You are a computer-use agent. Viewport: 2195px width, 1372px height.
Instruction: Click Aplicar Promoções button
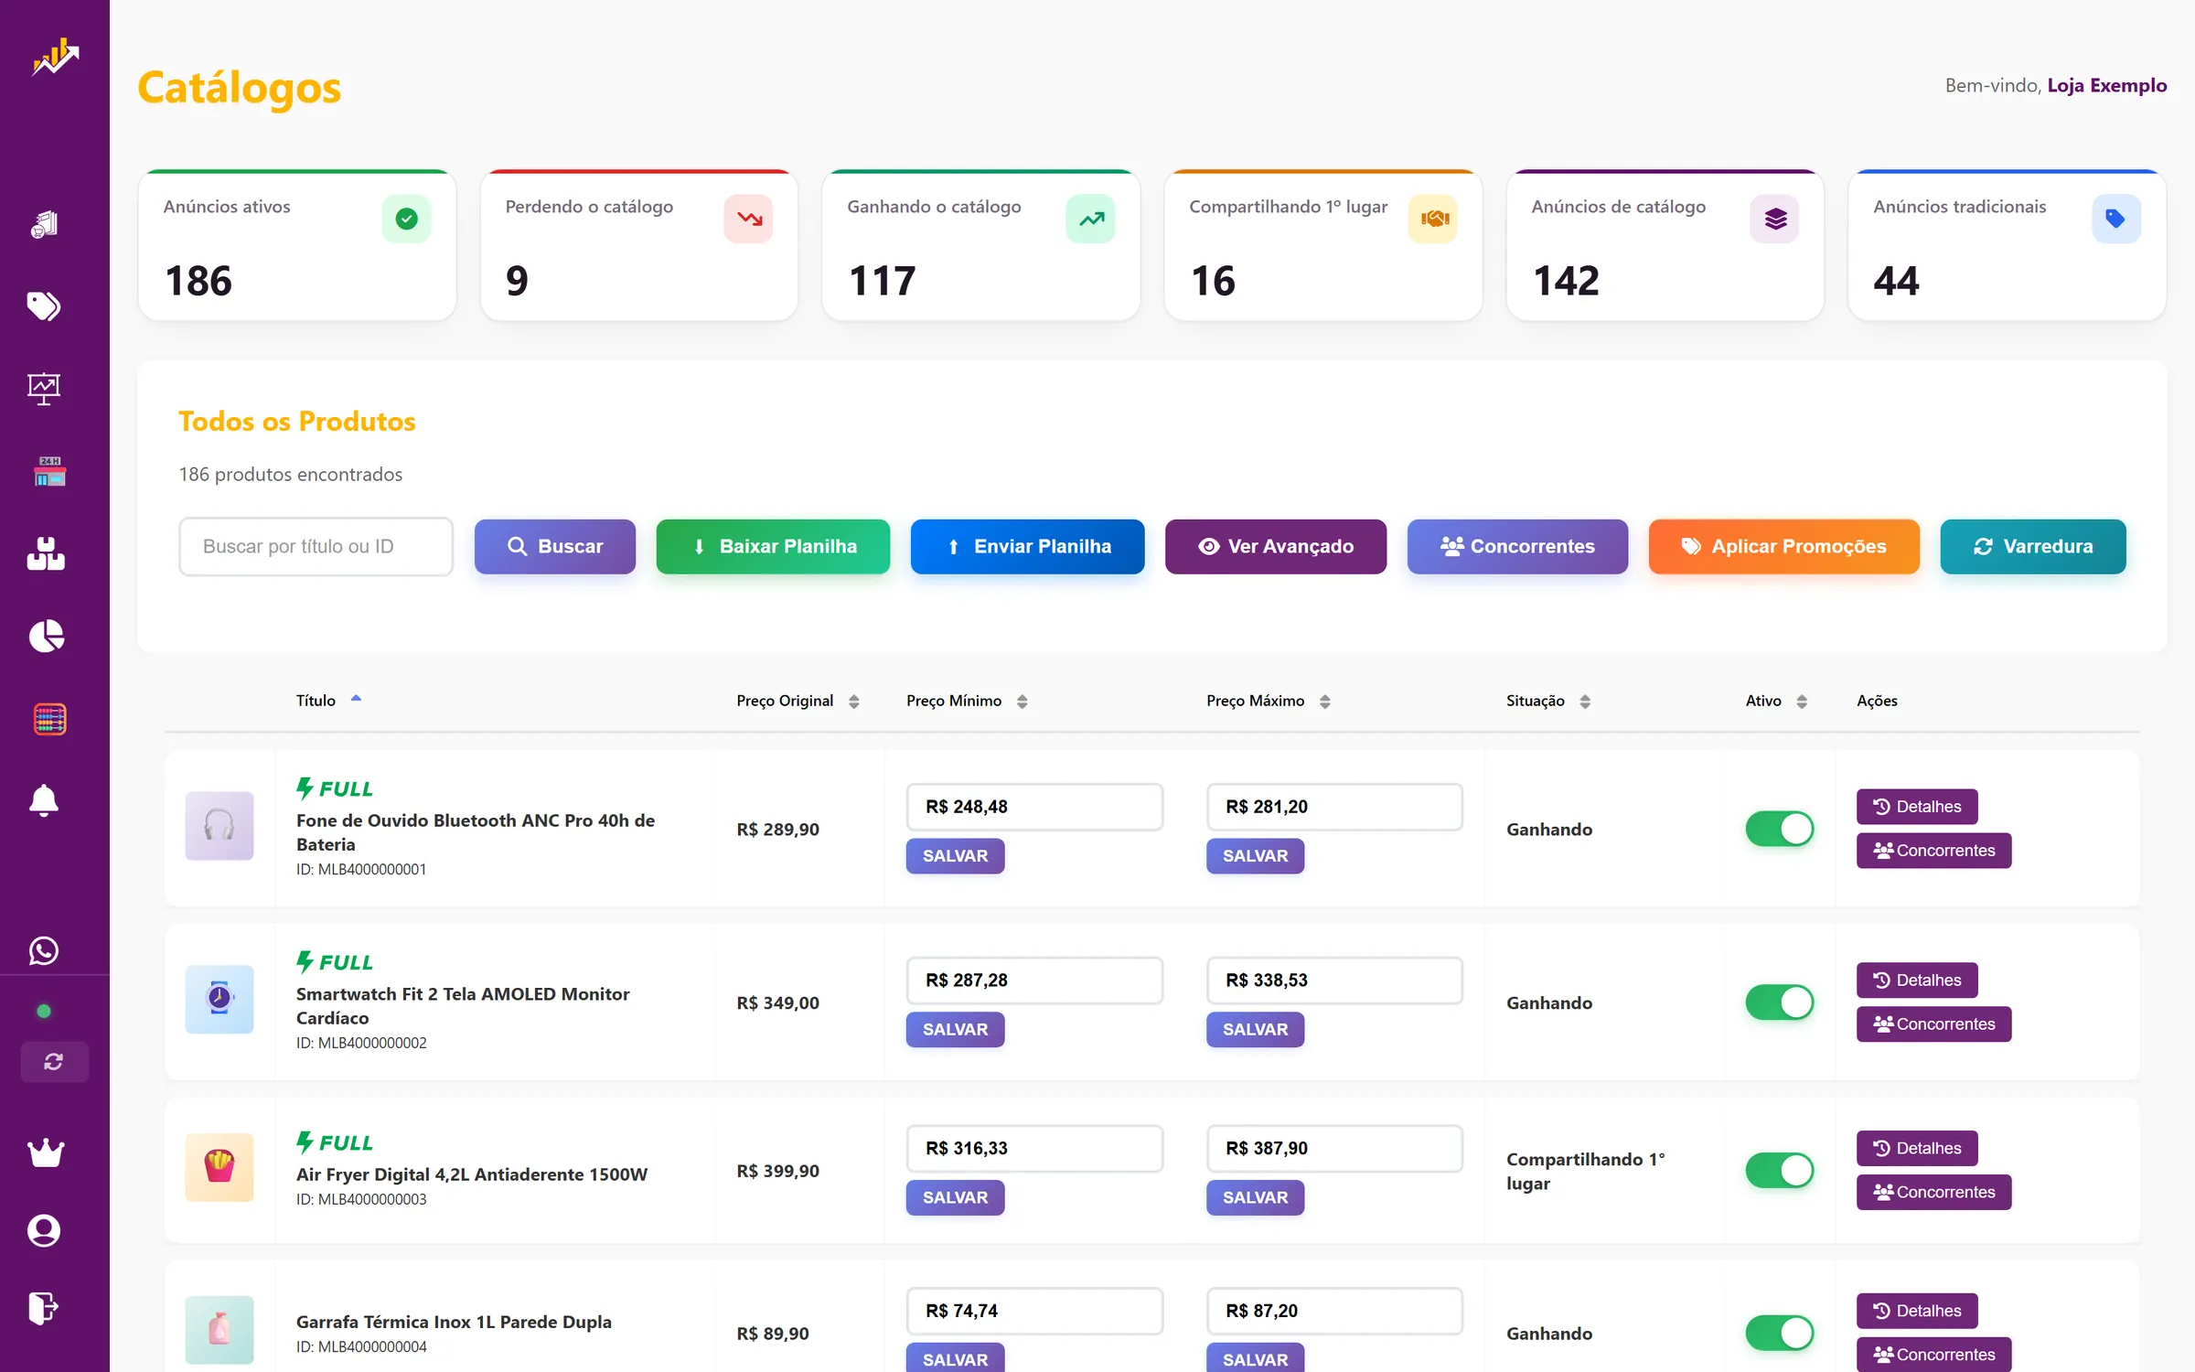coord(1783,546)
